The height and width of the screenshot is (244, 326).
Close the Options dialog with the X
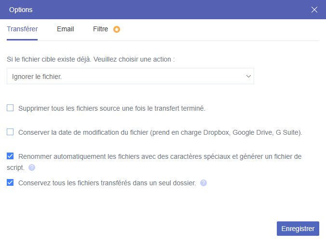coord(314,10)
